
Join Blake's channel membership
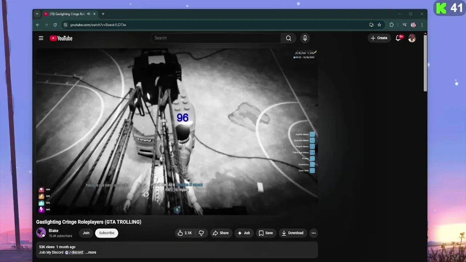coord(86,233)
